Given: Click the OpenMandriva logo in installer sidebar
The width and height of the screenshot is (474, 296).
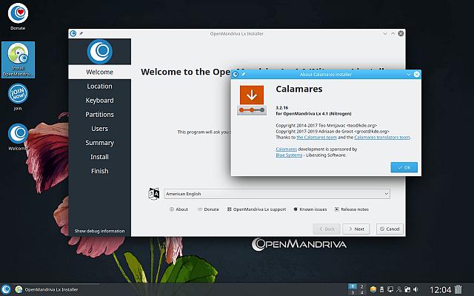Looking at the screenshot, I should (100, 51).
